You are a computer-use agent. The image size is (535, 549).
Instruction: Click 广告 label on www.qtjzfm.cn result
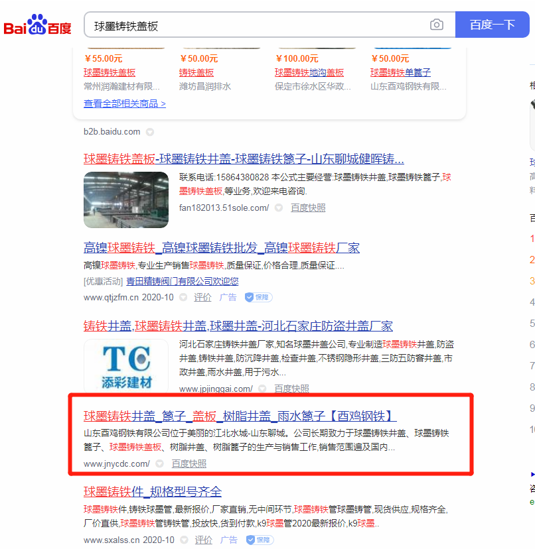[228, 297]
